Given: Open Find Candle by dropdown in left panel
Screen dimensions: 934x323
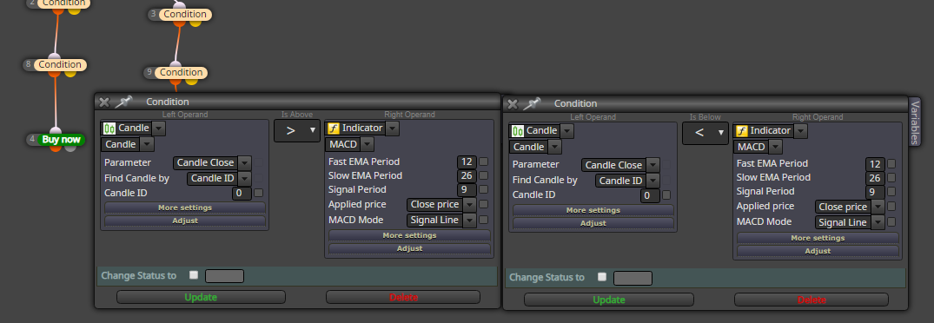Looking at the screenshot, I should pos(244,179).
